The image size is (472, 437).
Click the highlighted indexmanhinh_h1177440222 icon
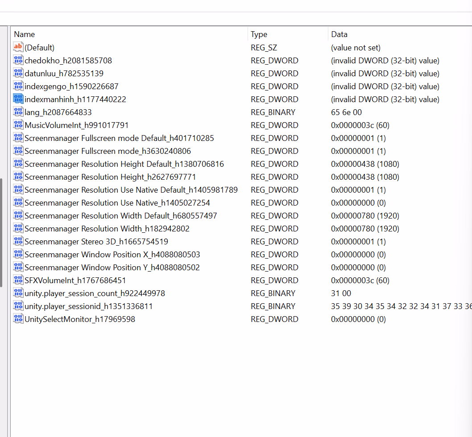(18, 99)
